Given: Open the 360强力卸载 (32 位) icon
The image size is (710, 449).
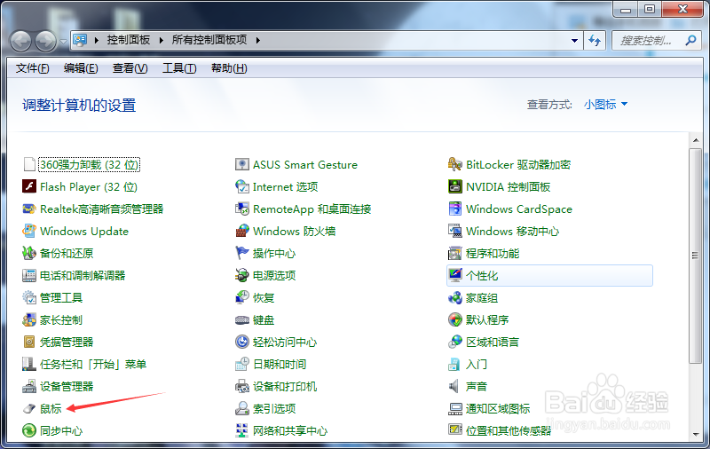Looking at the screenshot, I should (x=29, y=164).
